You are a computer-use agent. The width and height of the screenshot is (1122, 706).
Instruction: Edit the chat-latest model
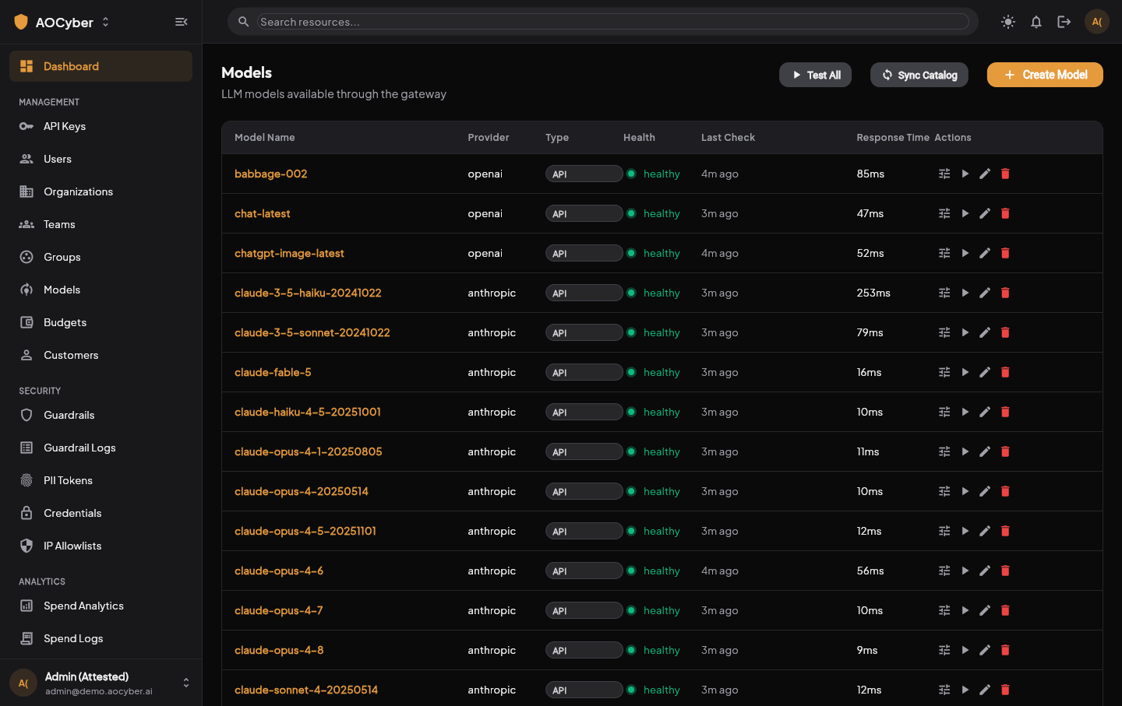point(985,213)
